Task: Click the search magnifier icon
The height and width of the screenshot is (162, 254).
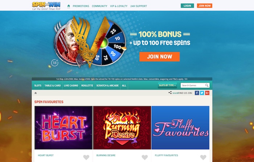Action: [207, 85]
